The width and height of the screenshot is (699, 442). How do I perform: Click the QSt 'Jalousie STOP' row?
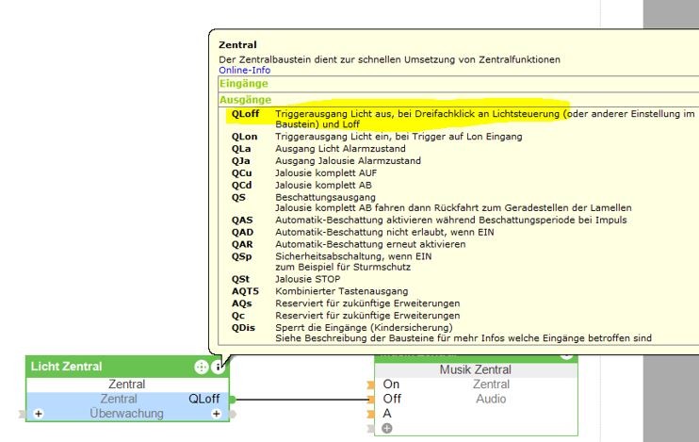pos(285,279)
